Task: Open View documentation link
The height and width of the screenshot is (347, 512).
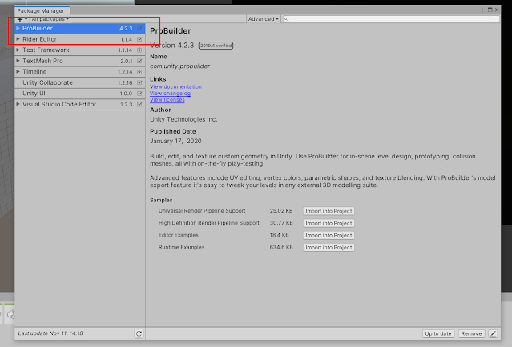Action: point(175,86)
